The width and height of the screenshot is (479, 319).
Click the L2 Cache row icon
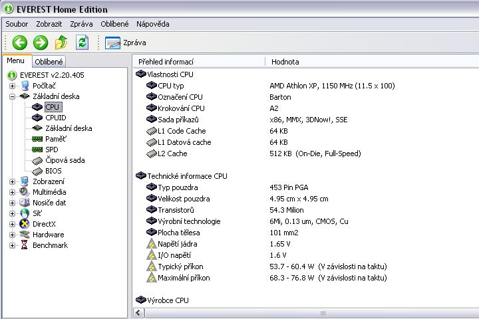[x=152, y=154]
